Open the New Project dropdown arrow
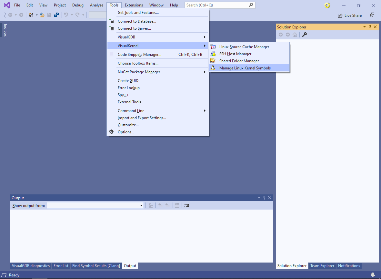The height and width of the screenshot is (279, 381). click(x=36, y=15)
